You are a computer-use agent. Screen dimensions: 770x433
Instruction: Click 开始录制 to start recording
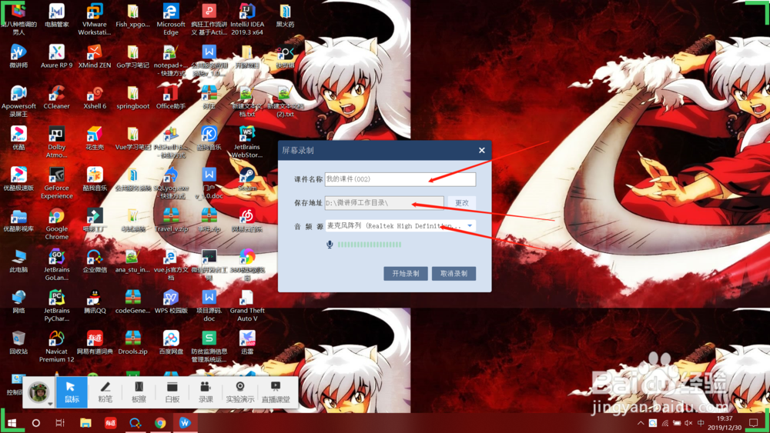(406, 274)
